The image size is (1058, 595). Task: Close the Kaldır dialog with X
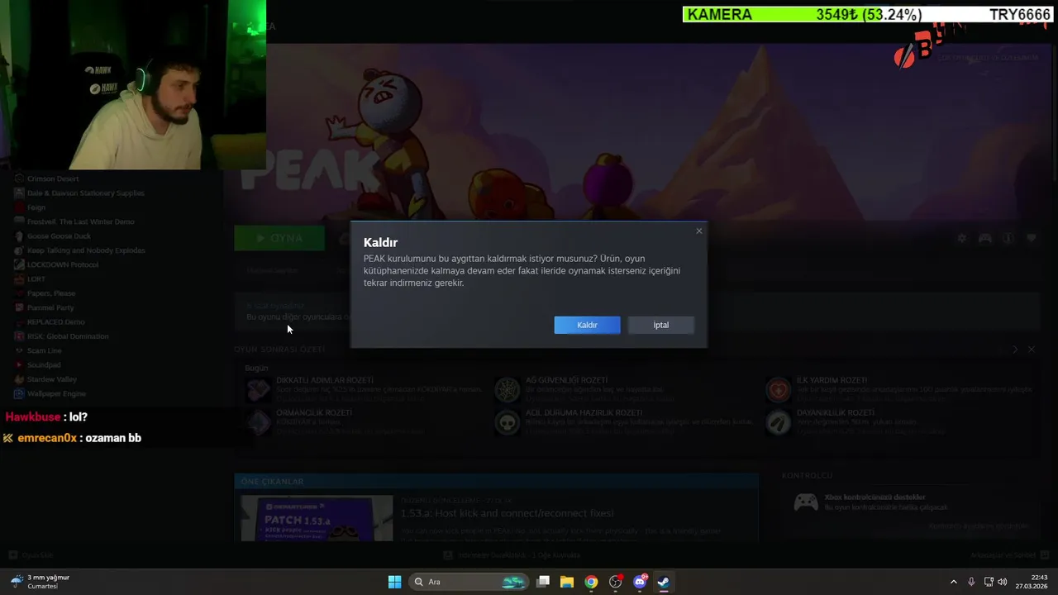(x=699, y=231)
